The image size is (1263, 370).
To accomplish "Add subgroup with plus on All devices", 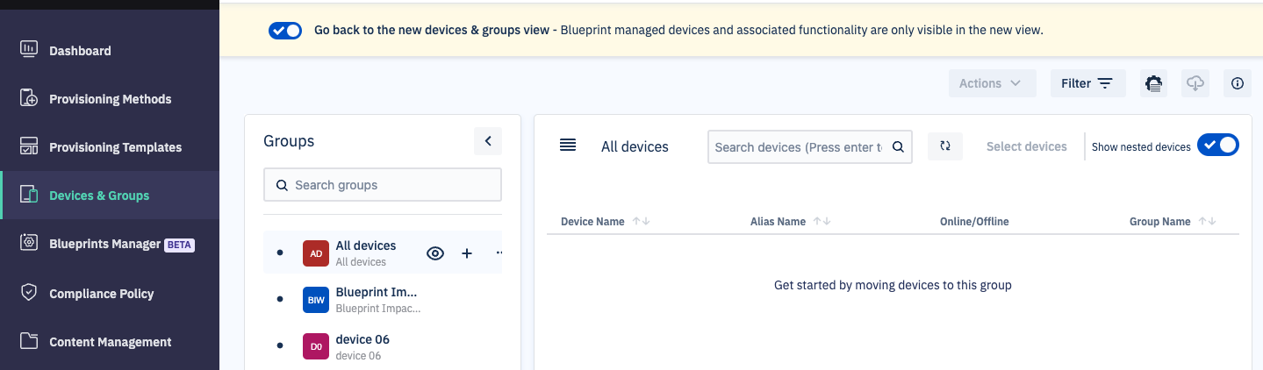I will tap(467, 253).
